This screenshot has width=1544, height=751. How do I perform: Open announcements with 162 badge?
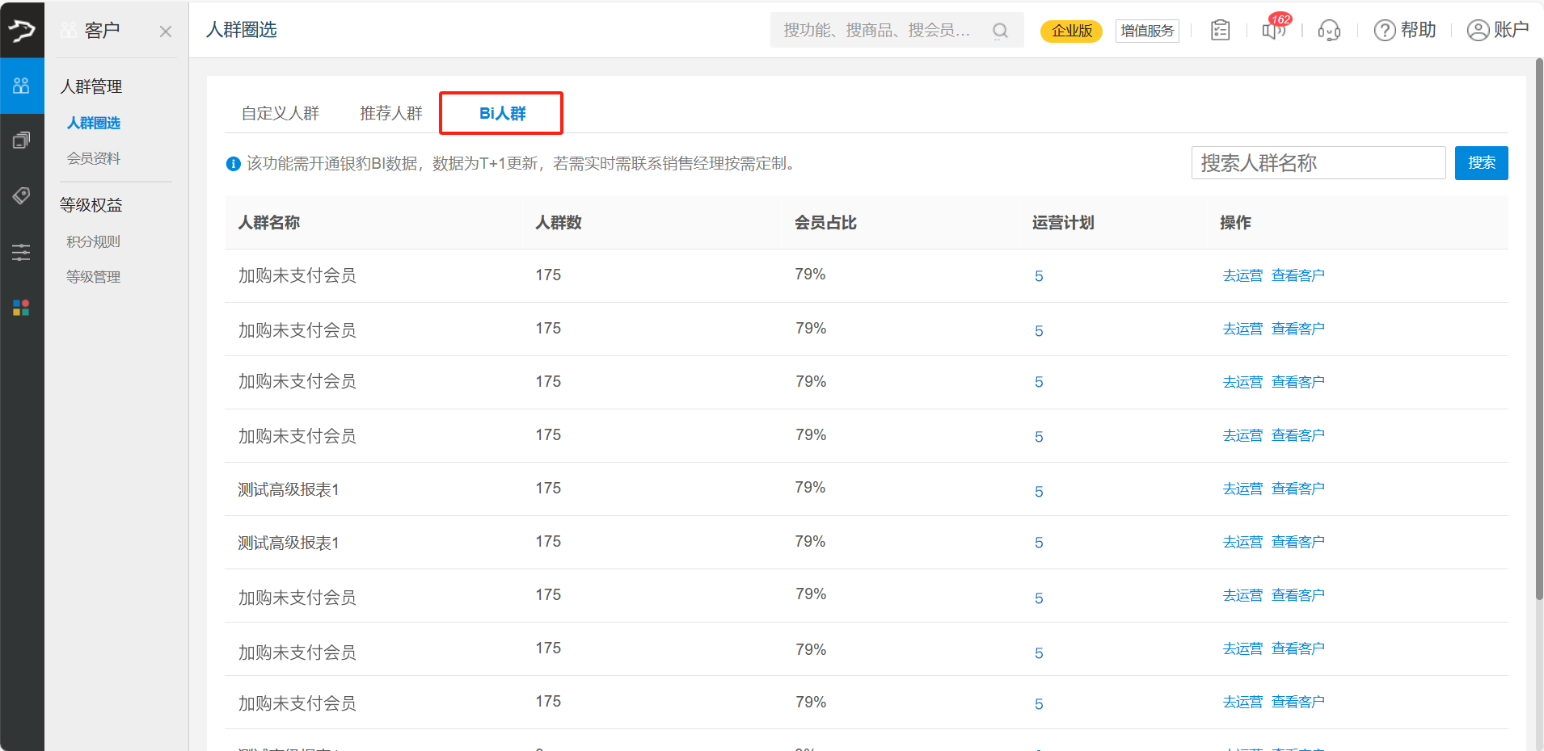1273,31
